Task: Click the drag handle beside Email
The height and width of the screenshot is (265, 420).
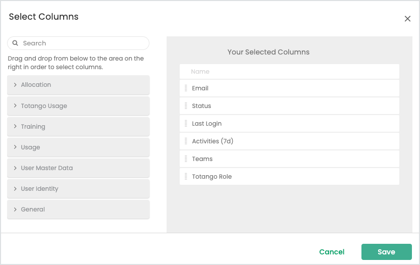Action: [186, 88]
